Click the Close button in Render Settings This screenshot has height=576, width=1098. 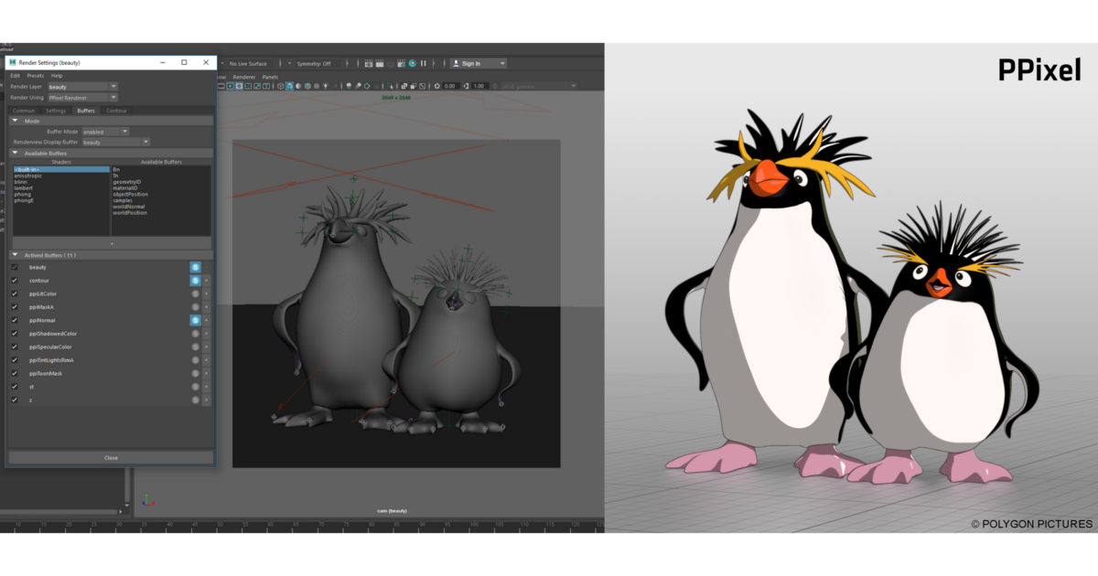coord(111,457)
